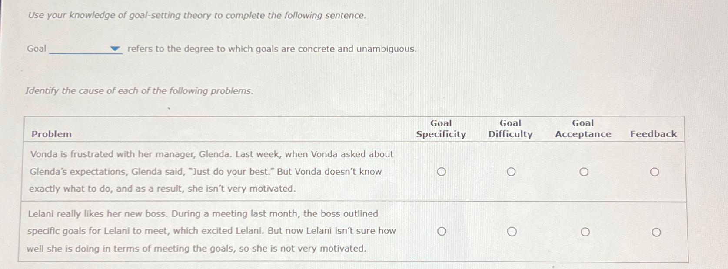Select Goal Specificity for Vonda's problem
Screen dimensions: 728x269
[x=441, y=172]
